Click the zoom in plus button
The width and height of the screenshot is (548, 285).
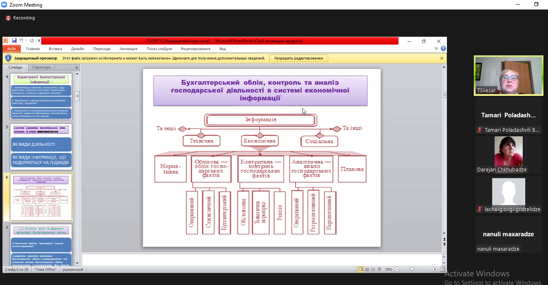435,269
